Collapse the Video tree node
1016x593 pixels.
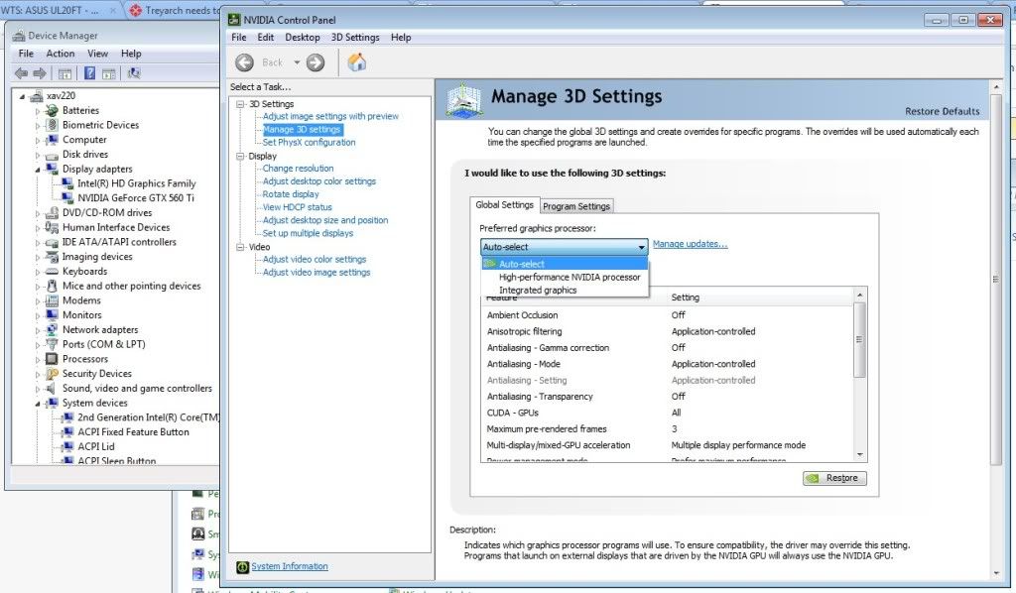pos(241,247)
